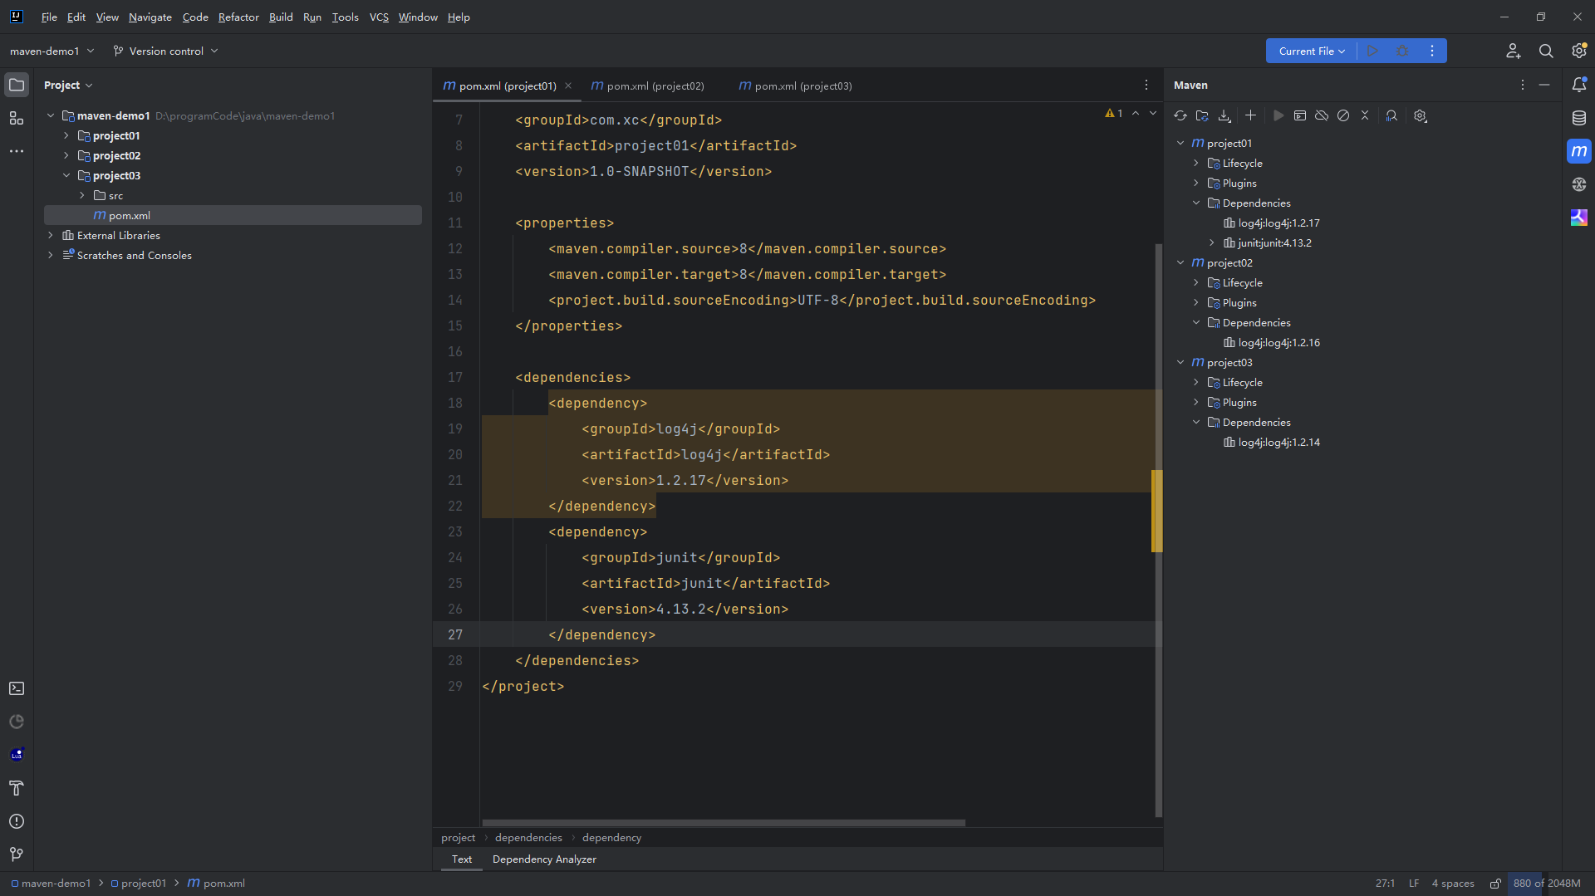Collapse project01 in Maven panel
Viewport: 1595px width, 896px height.
click(1180, 144)
